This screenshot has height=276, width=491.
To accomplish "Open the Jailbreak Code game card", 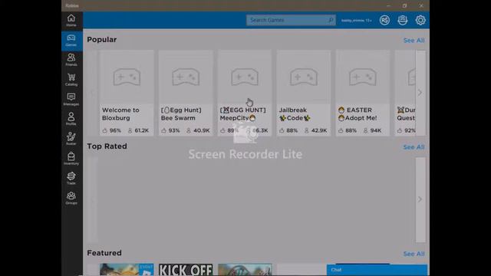I will tap(304, 93).
